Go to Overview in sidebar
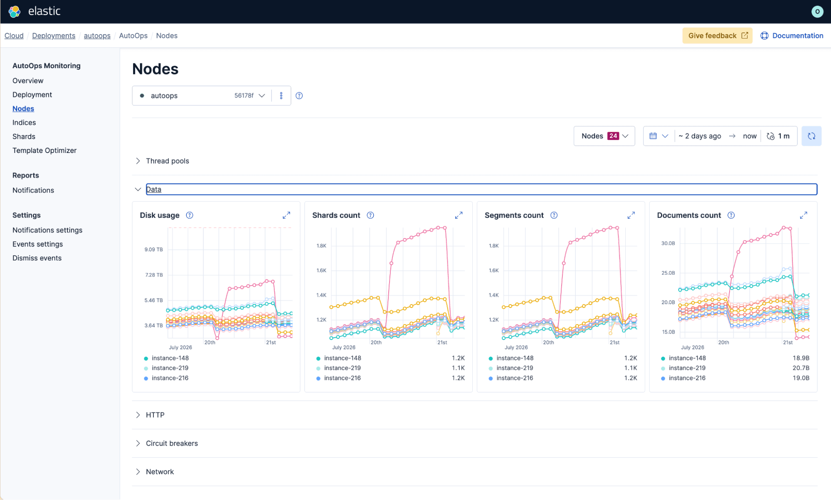Screen dimensions: 831x500 click(28, 81)
